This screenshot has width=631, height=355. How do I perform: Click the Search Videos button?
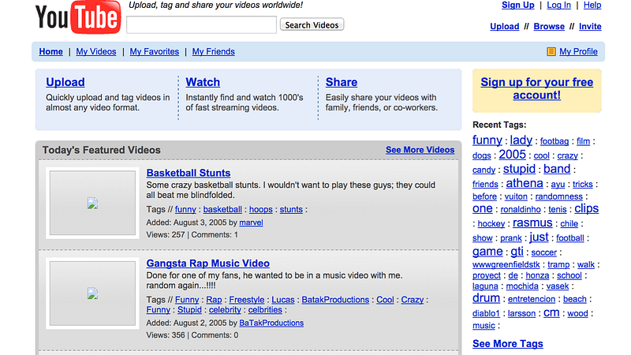click(312, 24)
